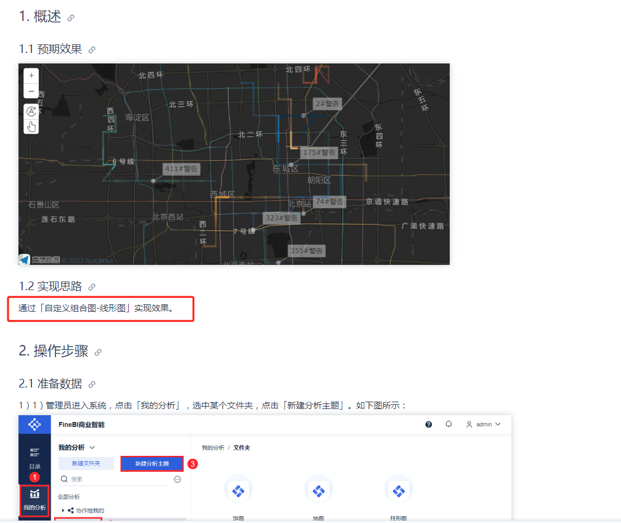Click the 石景山区 label on the map
Image resolution: width=621 pixels, height=523 pixels.
pyautogui.click(x=44, y=205)
